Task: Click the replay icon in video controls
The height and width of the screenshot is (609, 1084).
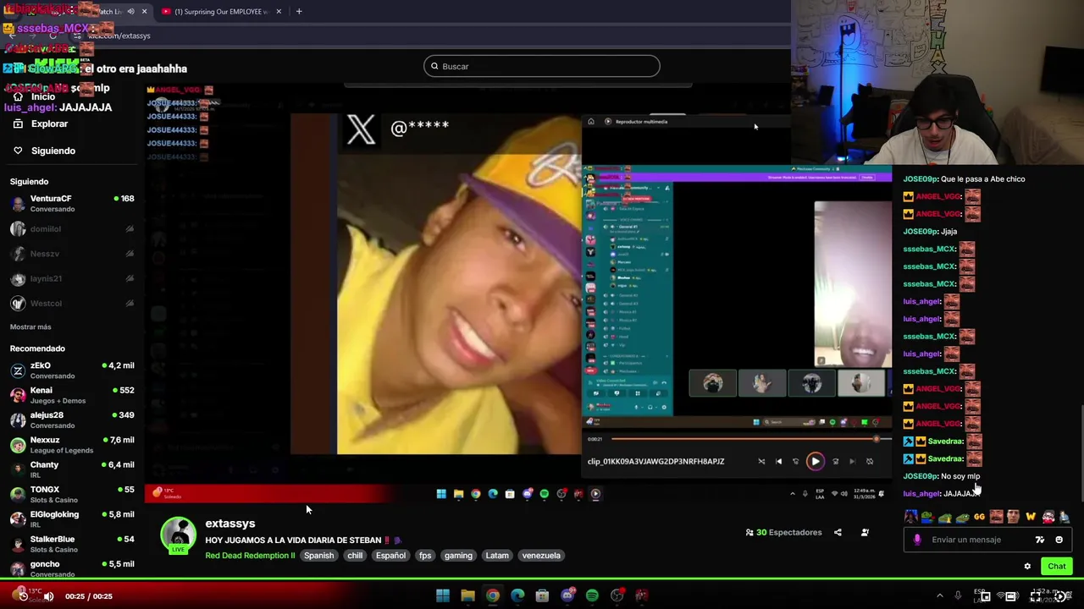Action: click(x=23, y=596)
